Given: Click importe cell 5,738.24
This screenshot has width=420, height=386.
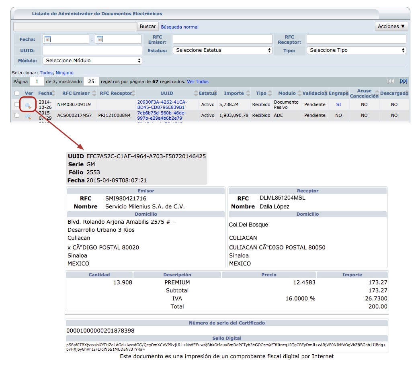Looking at the screenshot, I should (229, 104).
